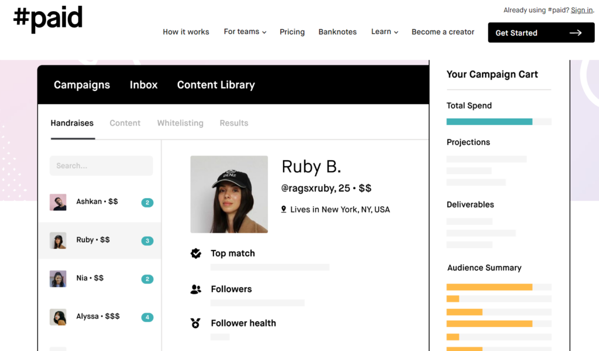Viewport: 599px width, 351px height.
Task: Switch to the Content tab
Action: 125,123
